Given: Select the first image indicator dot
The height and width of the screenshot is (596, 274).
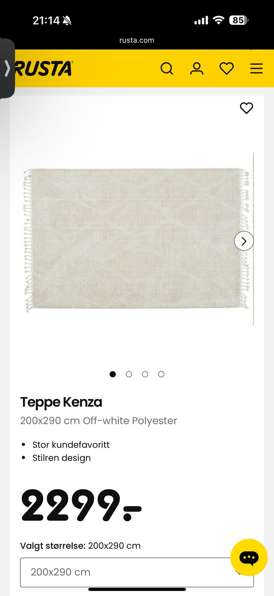Looking at the screenshot, I should [113, 374].
